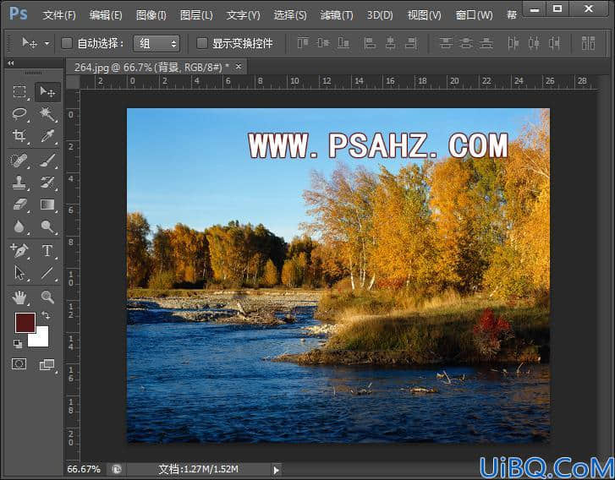Click the Auto-Align Layers icon in options bar
The height and width of the screenshot is (480, 615).
[588, 43]
